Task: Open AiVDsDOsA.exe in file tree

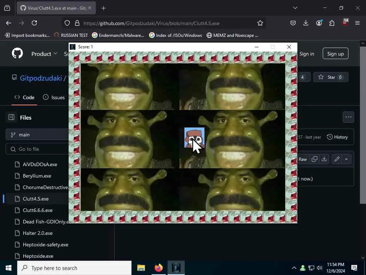Action: coord(40,164)
